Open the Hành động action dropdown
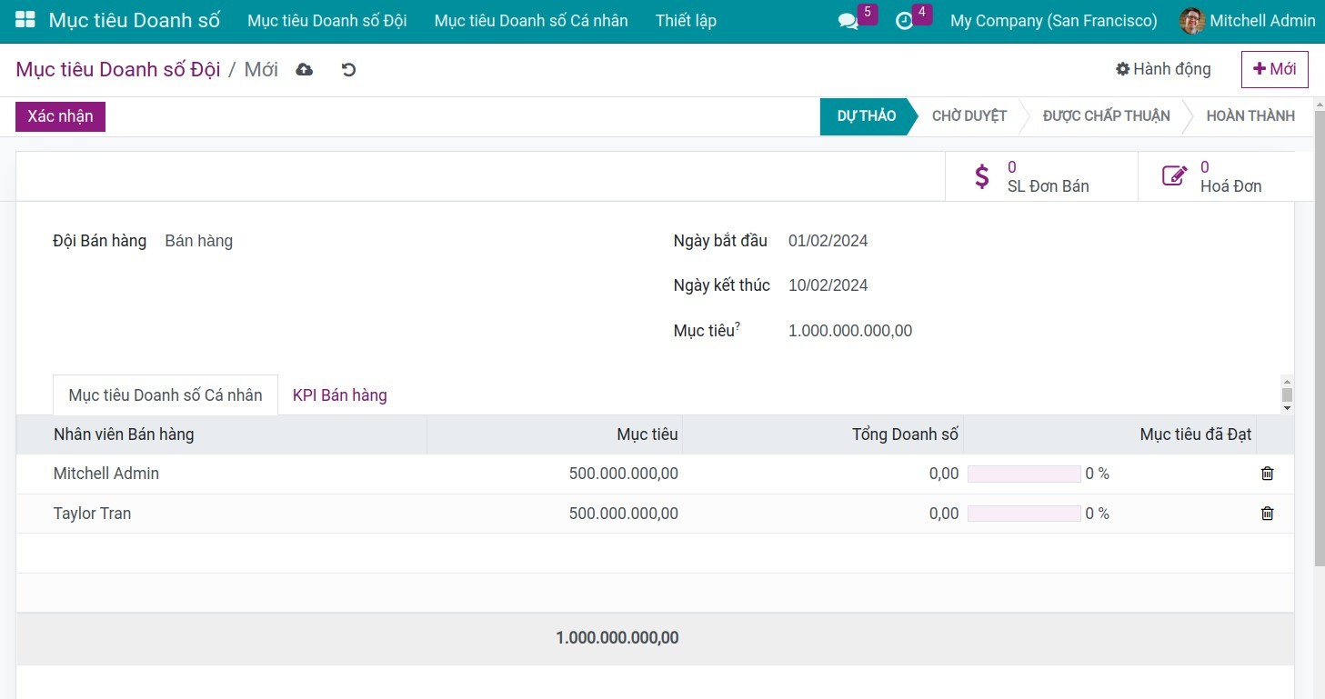 (x=1163, y=69)
